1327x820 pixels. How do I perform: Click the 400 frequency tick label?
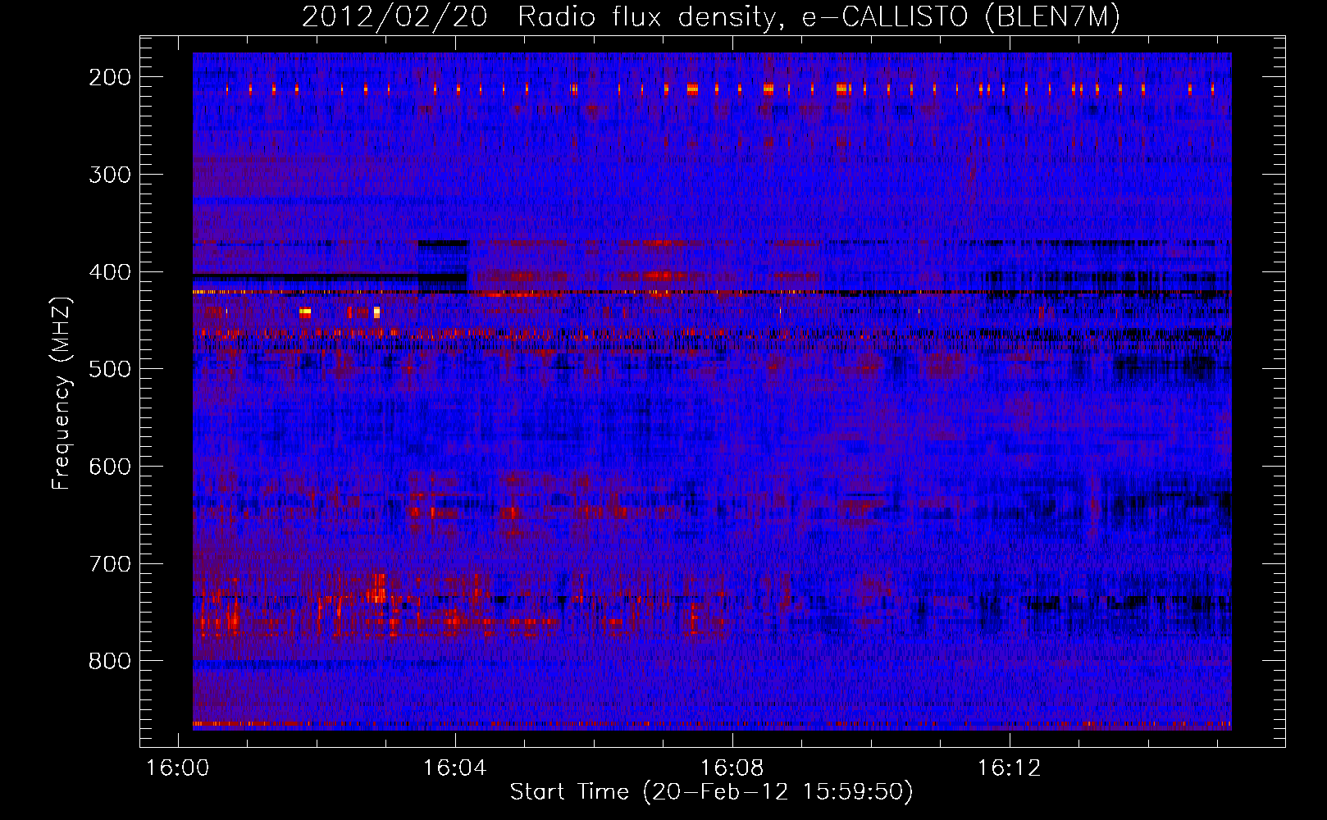(x=109, y=272)
